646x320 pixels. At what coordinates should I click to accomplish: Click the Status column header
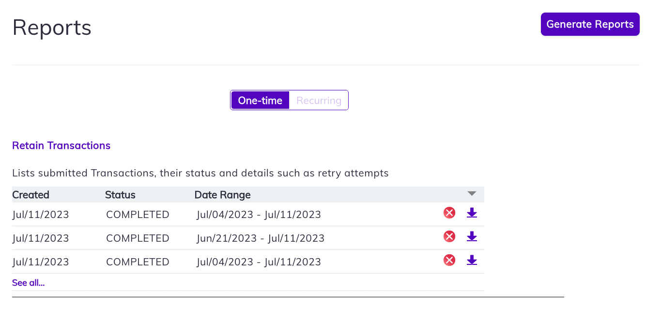click(120, 195)
